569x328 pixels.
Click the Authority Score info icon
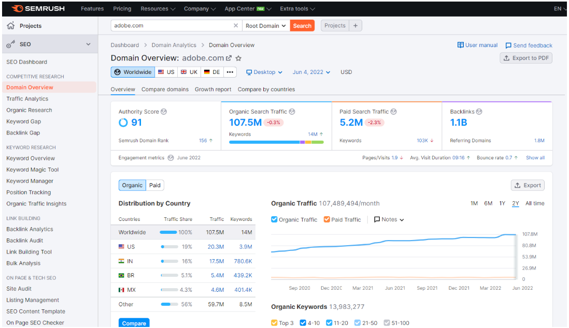click(x=164, y=112)
